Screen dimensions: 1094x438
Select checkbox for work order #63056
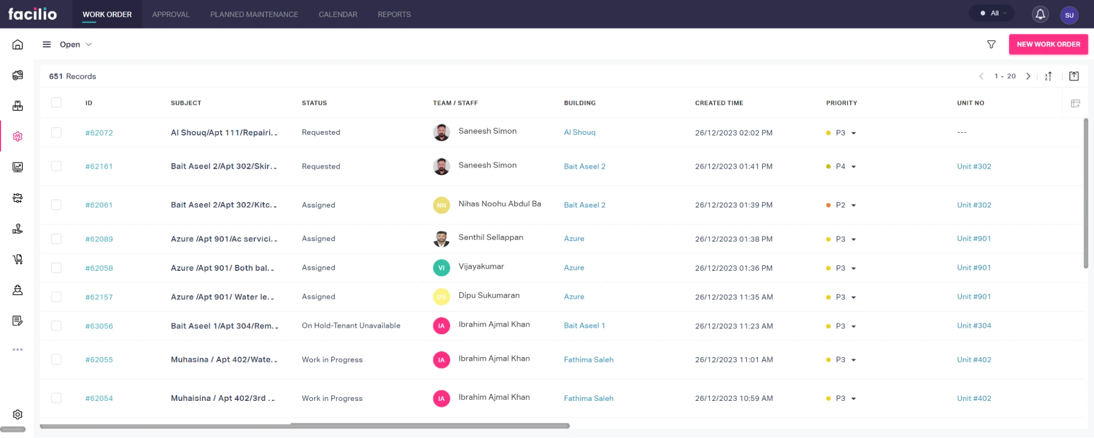[56, 326]
